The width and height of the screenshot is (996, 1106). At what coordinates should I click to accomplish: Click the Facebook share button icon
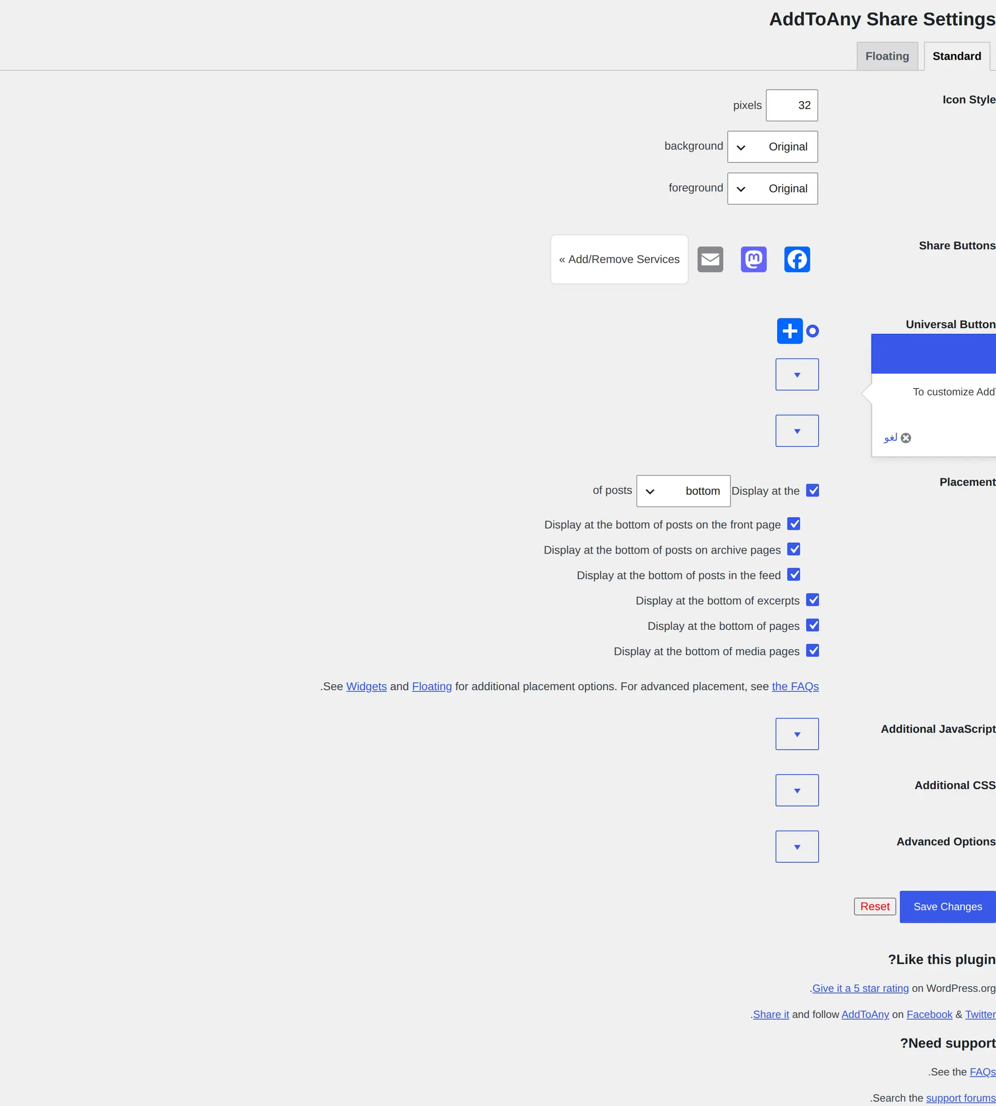click(x=797, y=259)
